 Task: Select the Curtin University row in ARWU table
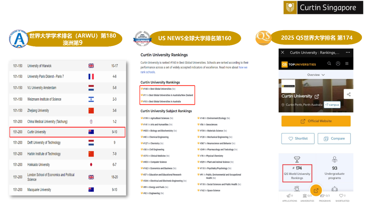67,132
